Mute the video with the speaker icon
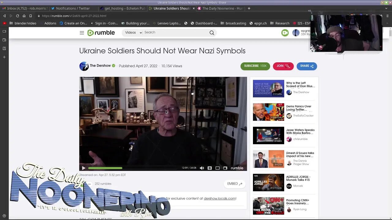 (x=202, y=168)
